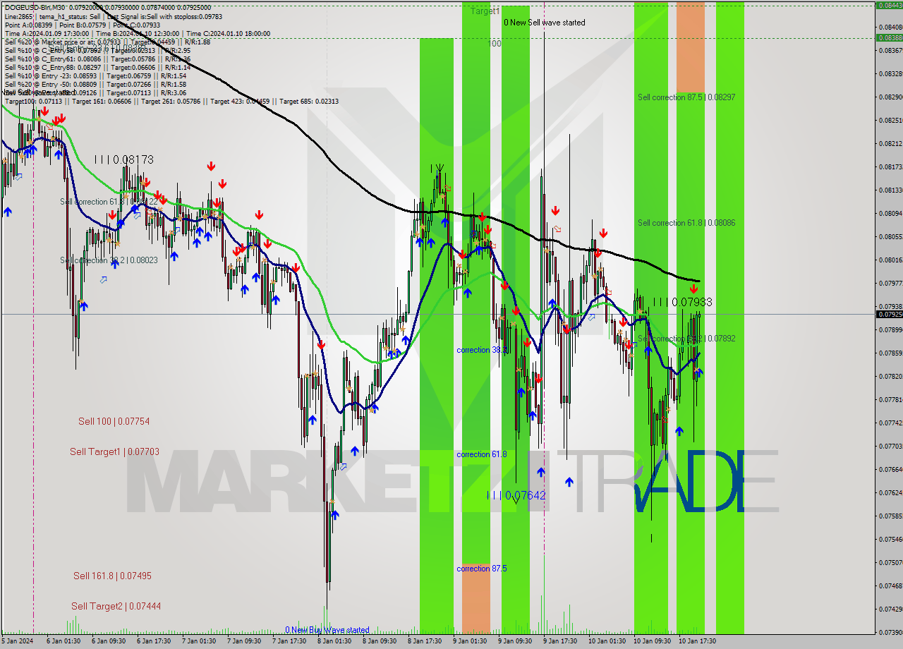
Task: Click 'Sell %10 @ C_Entry61: 0.08086' line
Action: click(97, 59)
